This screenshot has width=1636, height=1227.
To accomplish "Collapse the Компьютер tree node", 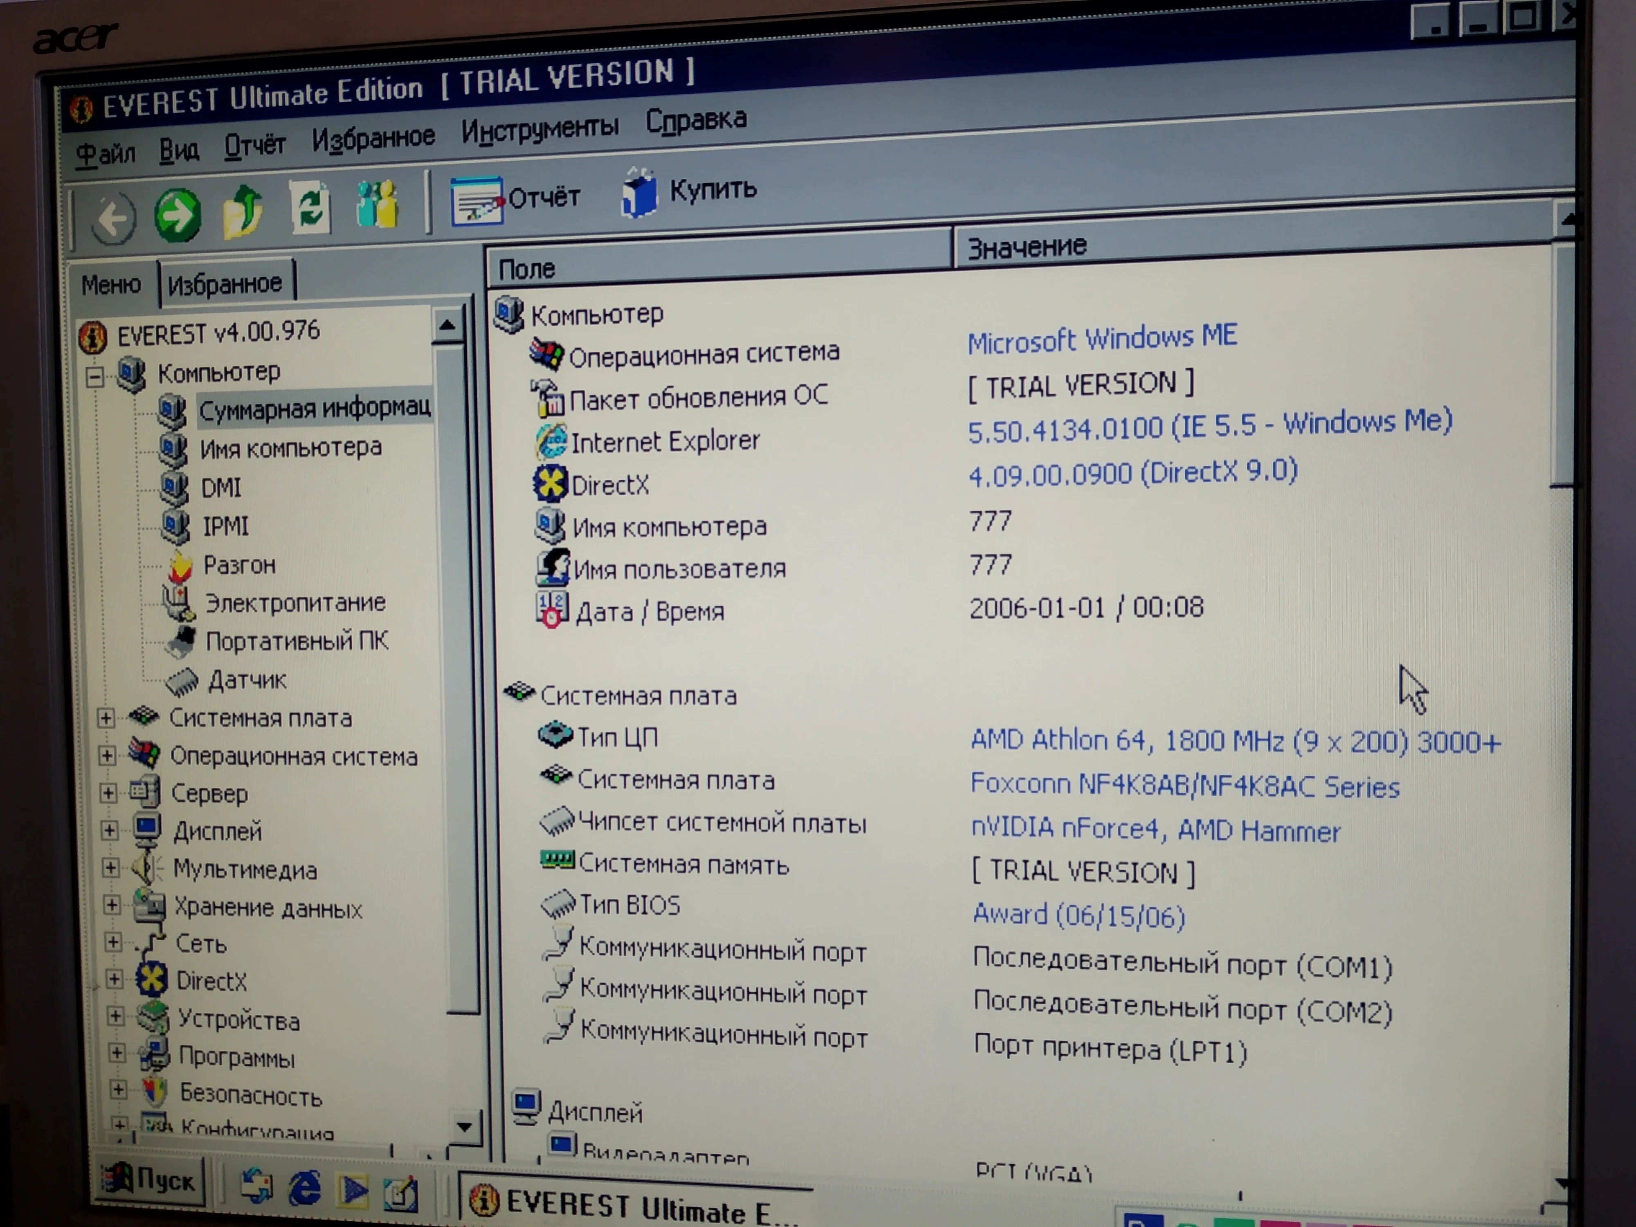I will (x=94, y=377).
